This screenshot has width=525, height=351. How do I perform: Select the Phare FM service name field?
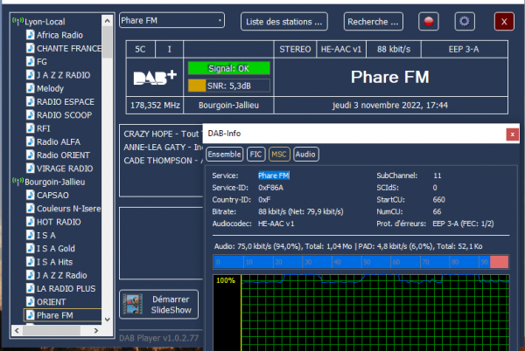(274, 175)
